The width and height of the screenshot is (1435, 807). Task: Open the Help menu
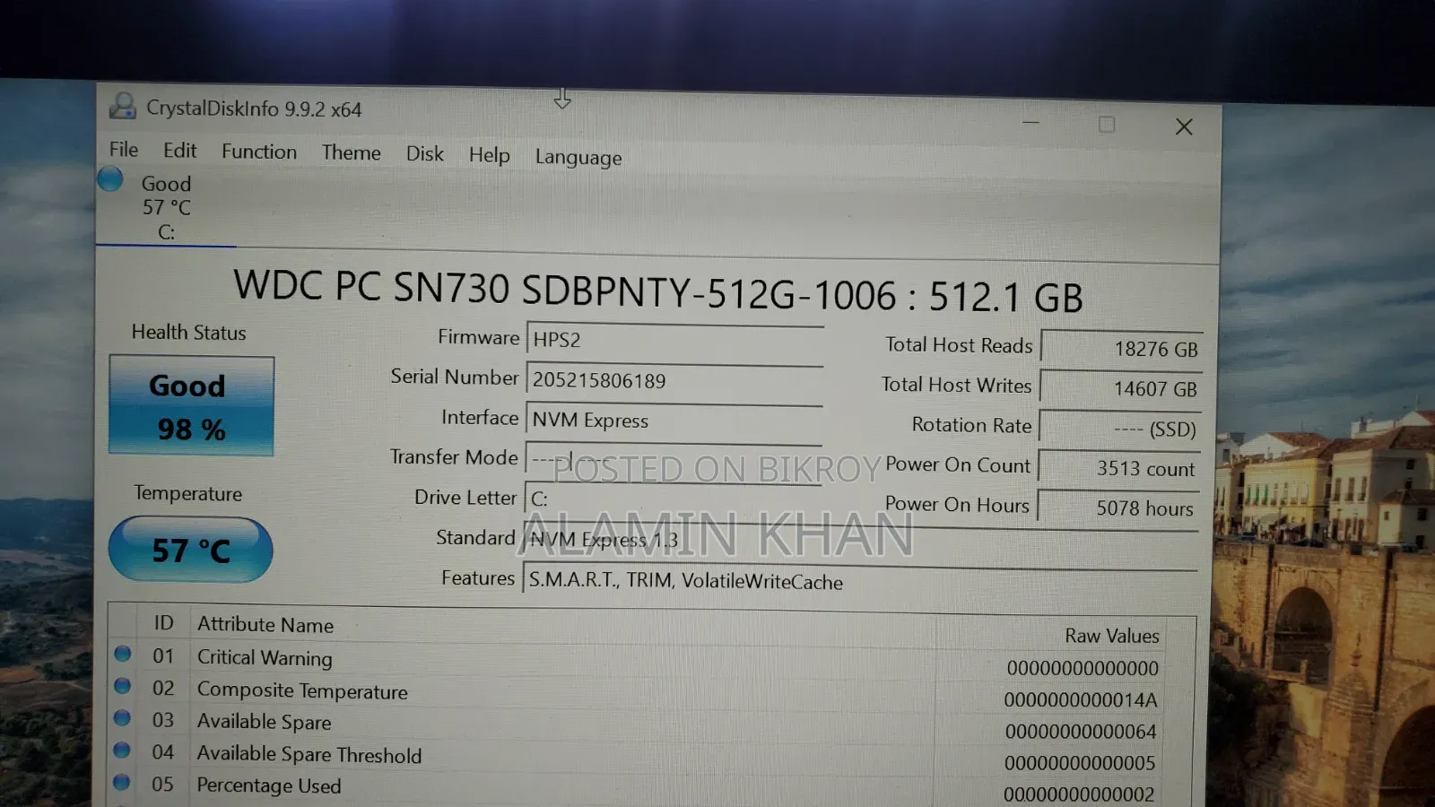pos(489,155)
